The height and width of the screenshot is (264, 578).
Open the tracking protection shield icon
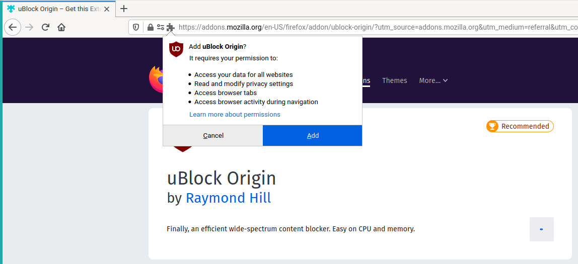(136, 27)
